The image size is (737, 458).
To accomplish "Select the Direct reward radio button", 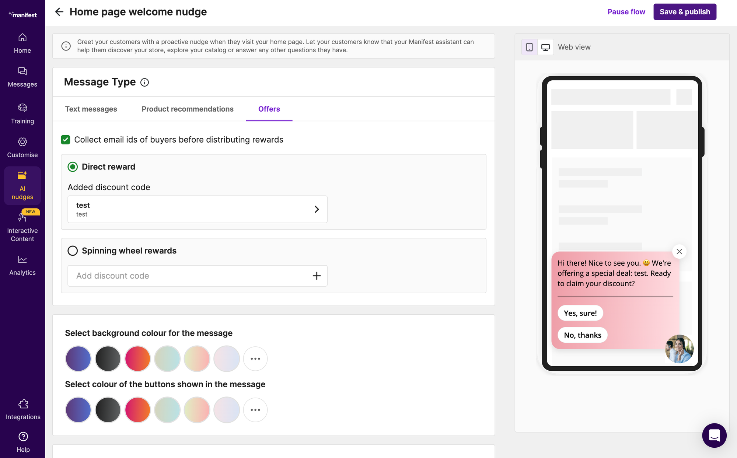I will coord(73,167).
